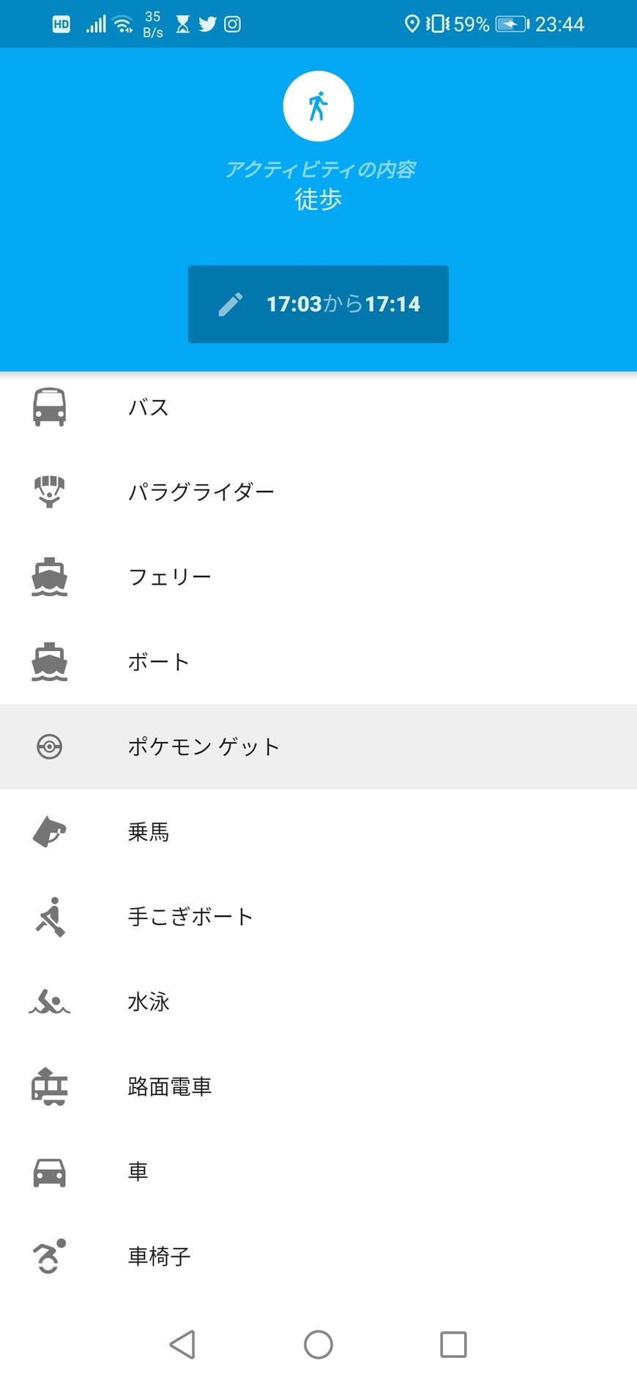Tap the pencil edit icon
Viewport: 637px width, 1380px height.
tap(231, 304)
